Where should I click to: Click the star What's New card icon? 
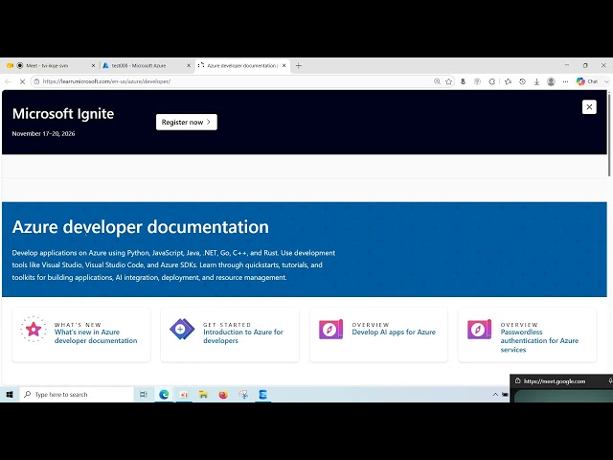click(34, 329)
